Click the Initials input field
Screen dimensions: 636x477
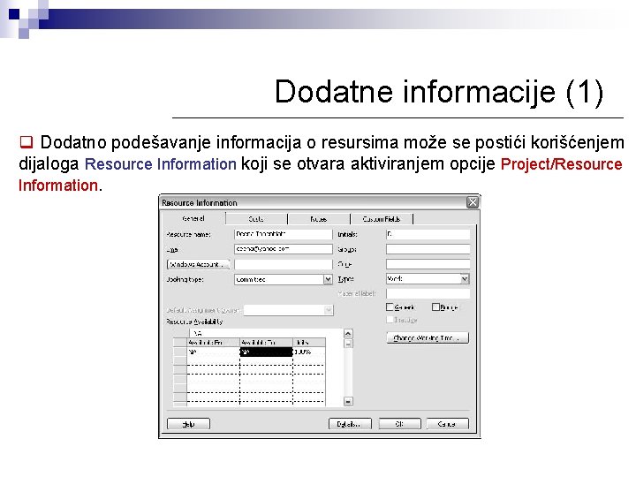(x=428, y=234)
